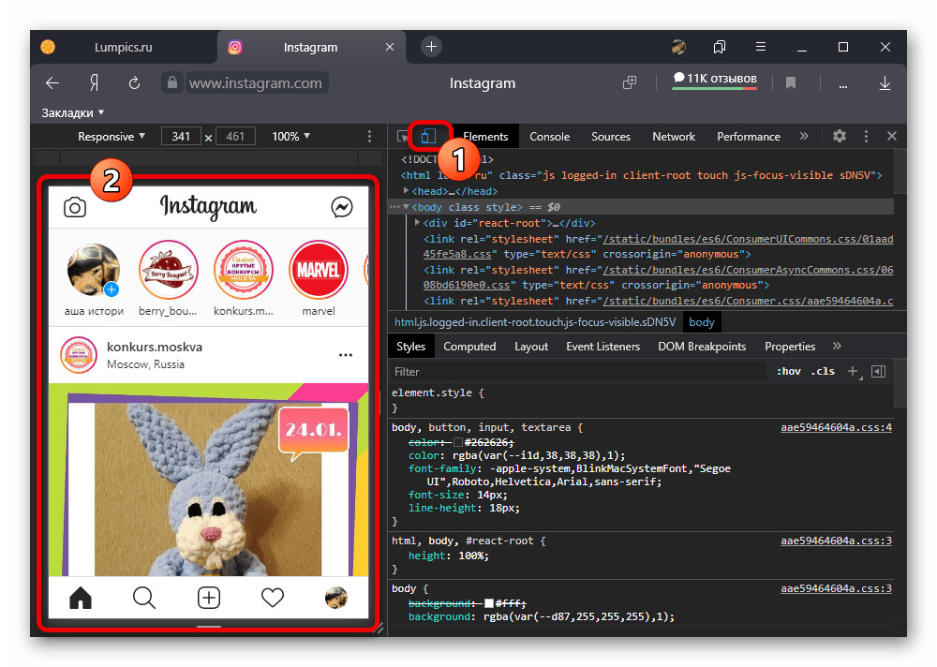Open Instagram Messenger direct icon

(x=342, y=207)
